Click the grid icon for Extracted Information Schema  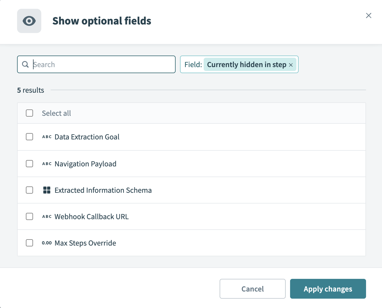47,190
